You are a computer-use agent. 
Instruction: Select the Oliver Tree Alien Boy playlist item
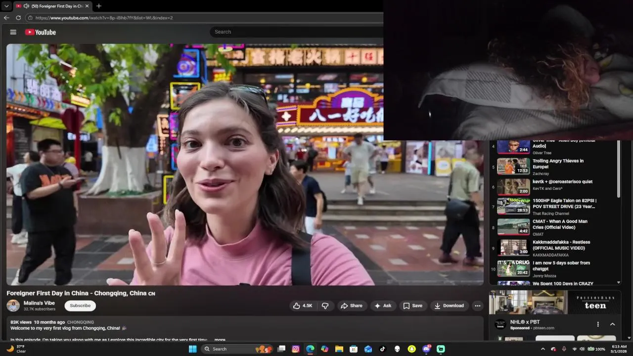click(x=554, y=148)
